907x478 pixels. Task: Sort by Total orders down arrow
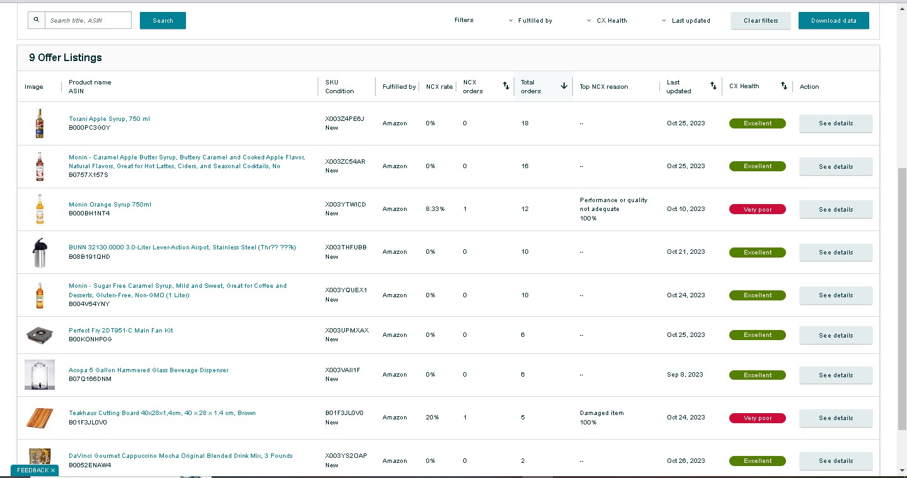[x=564, y=86]
